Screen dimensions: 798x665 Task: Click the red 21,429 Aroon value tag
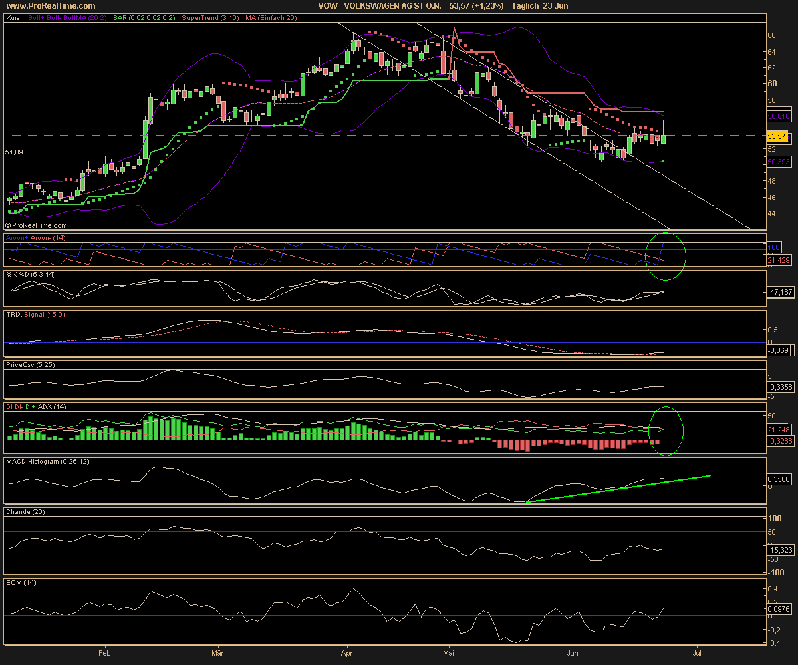[x=778, y=260]
